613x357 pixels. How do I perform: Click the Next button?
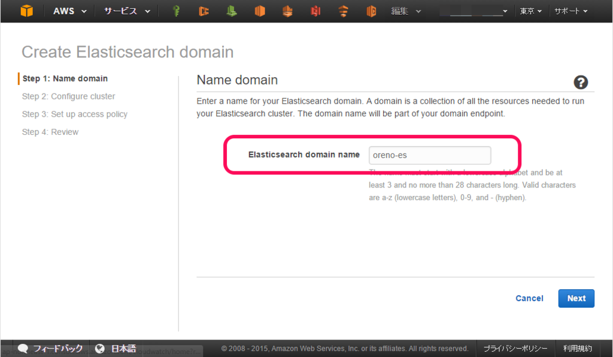tap(576, 298)
